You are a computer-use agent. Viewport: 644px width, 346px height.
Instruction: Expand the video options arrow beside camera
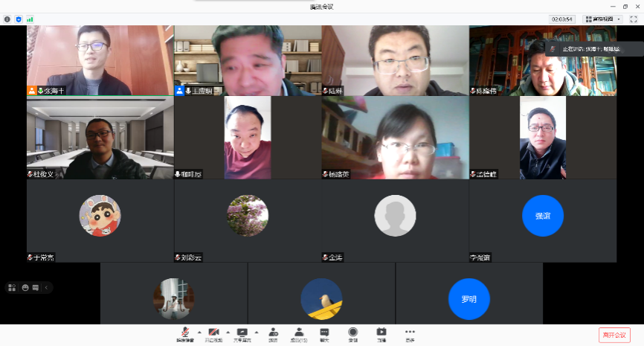point(228,332)
